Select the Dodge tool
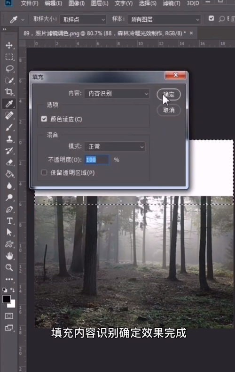Image resolution: width=235 pixels, height=372 pixels. tap(9, 197)
